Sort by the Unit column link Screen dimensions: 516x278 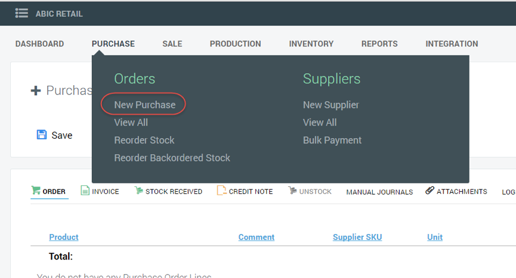click(x=435, y=237)
